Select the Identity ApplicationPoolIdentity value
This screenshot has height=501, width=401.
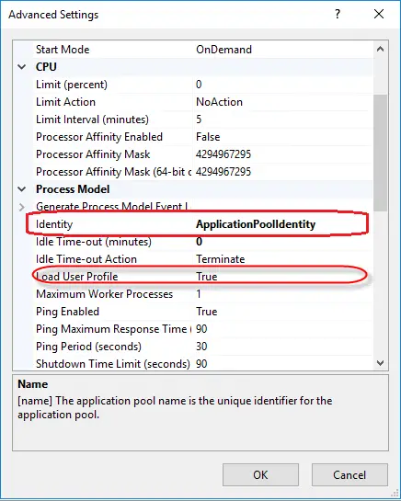(256, 224)
